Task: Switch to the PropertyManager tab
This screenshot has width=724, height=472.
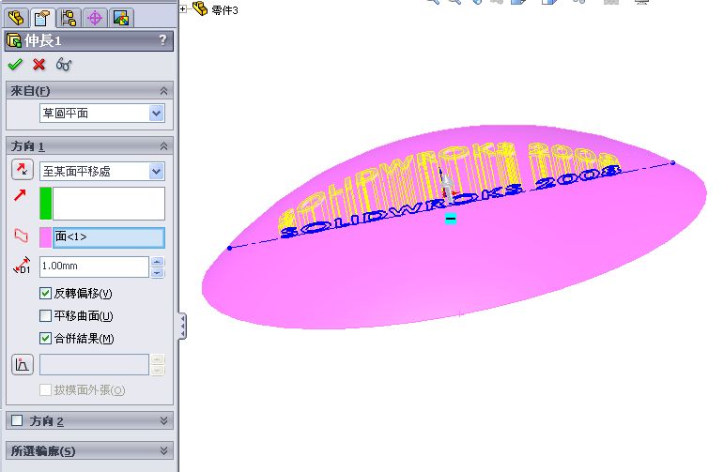Action: click(42, 18)
